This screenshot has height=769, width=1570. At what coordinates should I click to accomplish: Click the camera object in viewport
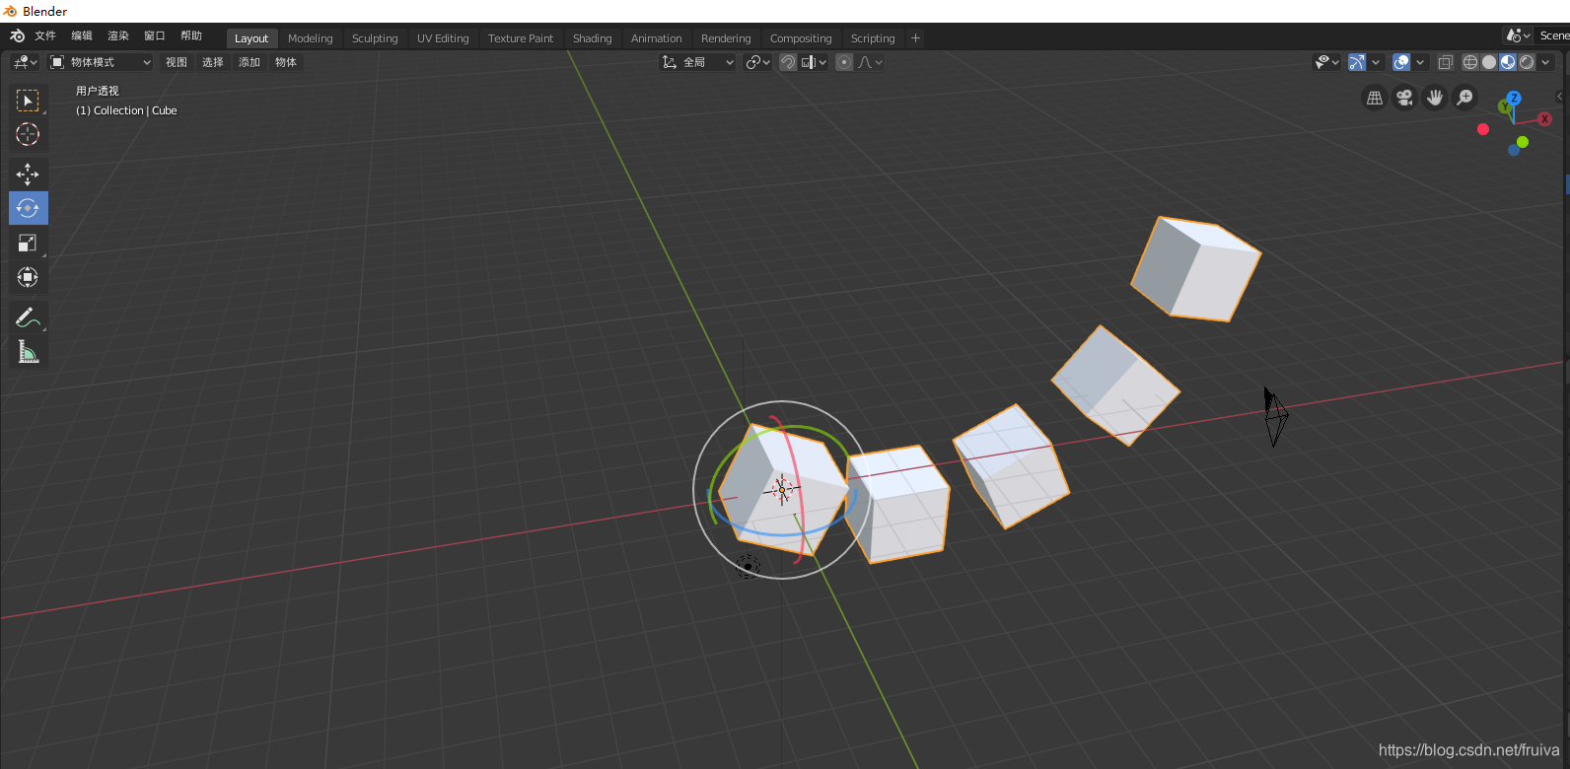point(1275,416)
